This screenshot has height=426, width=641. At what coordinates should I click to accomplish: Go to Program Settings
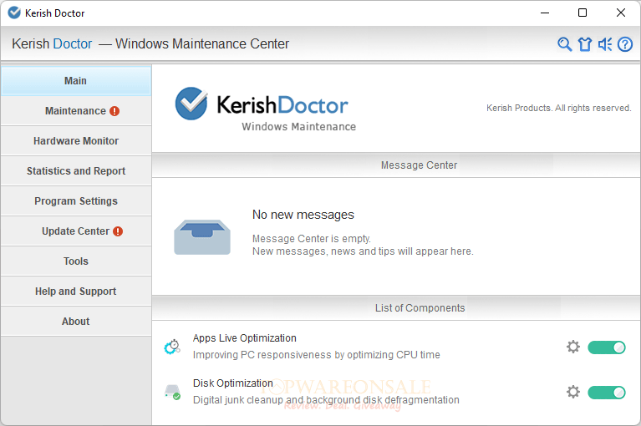(x=76, y=201)
